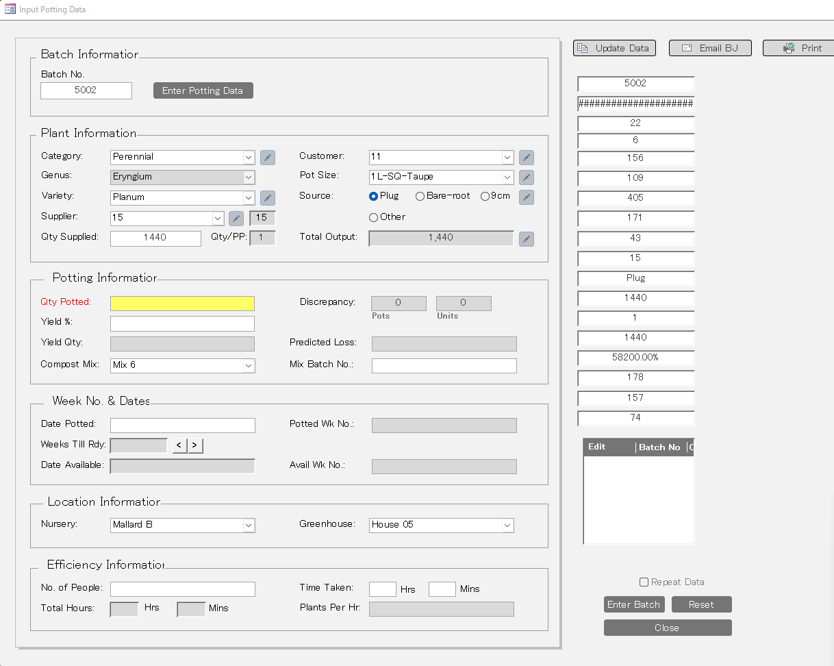Click the pencil edit icon beside Pot Size
The image size is (834, 666).
tap(526, 177)
